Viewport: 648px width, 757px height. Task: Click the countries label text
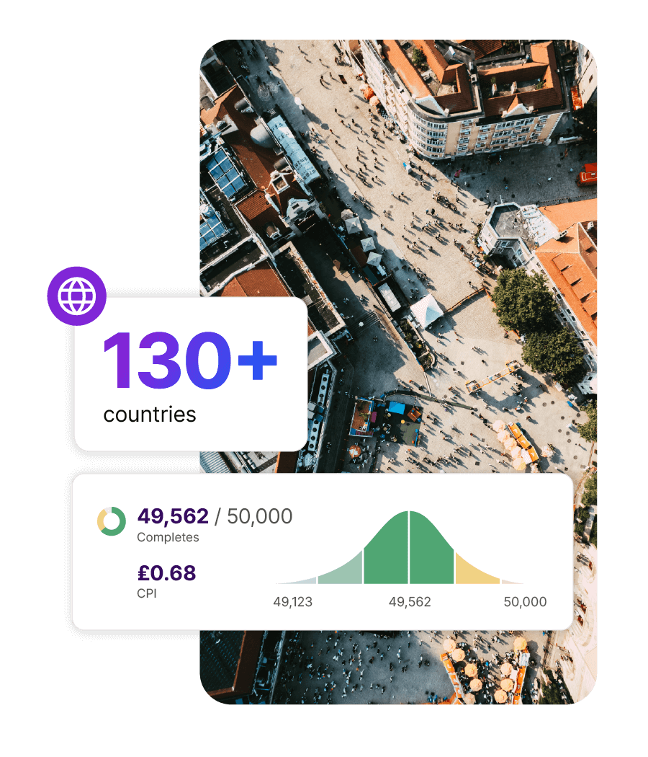150,415
